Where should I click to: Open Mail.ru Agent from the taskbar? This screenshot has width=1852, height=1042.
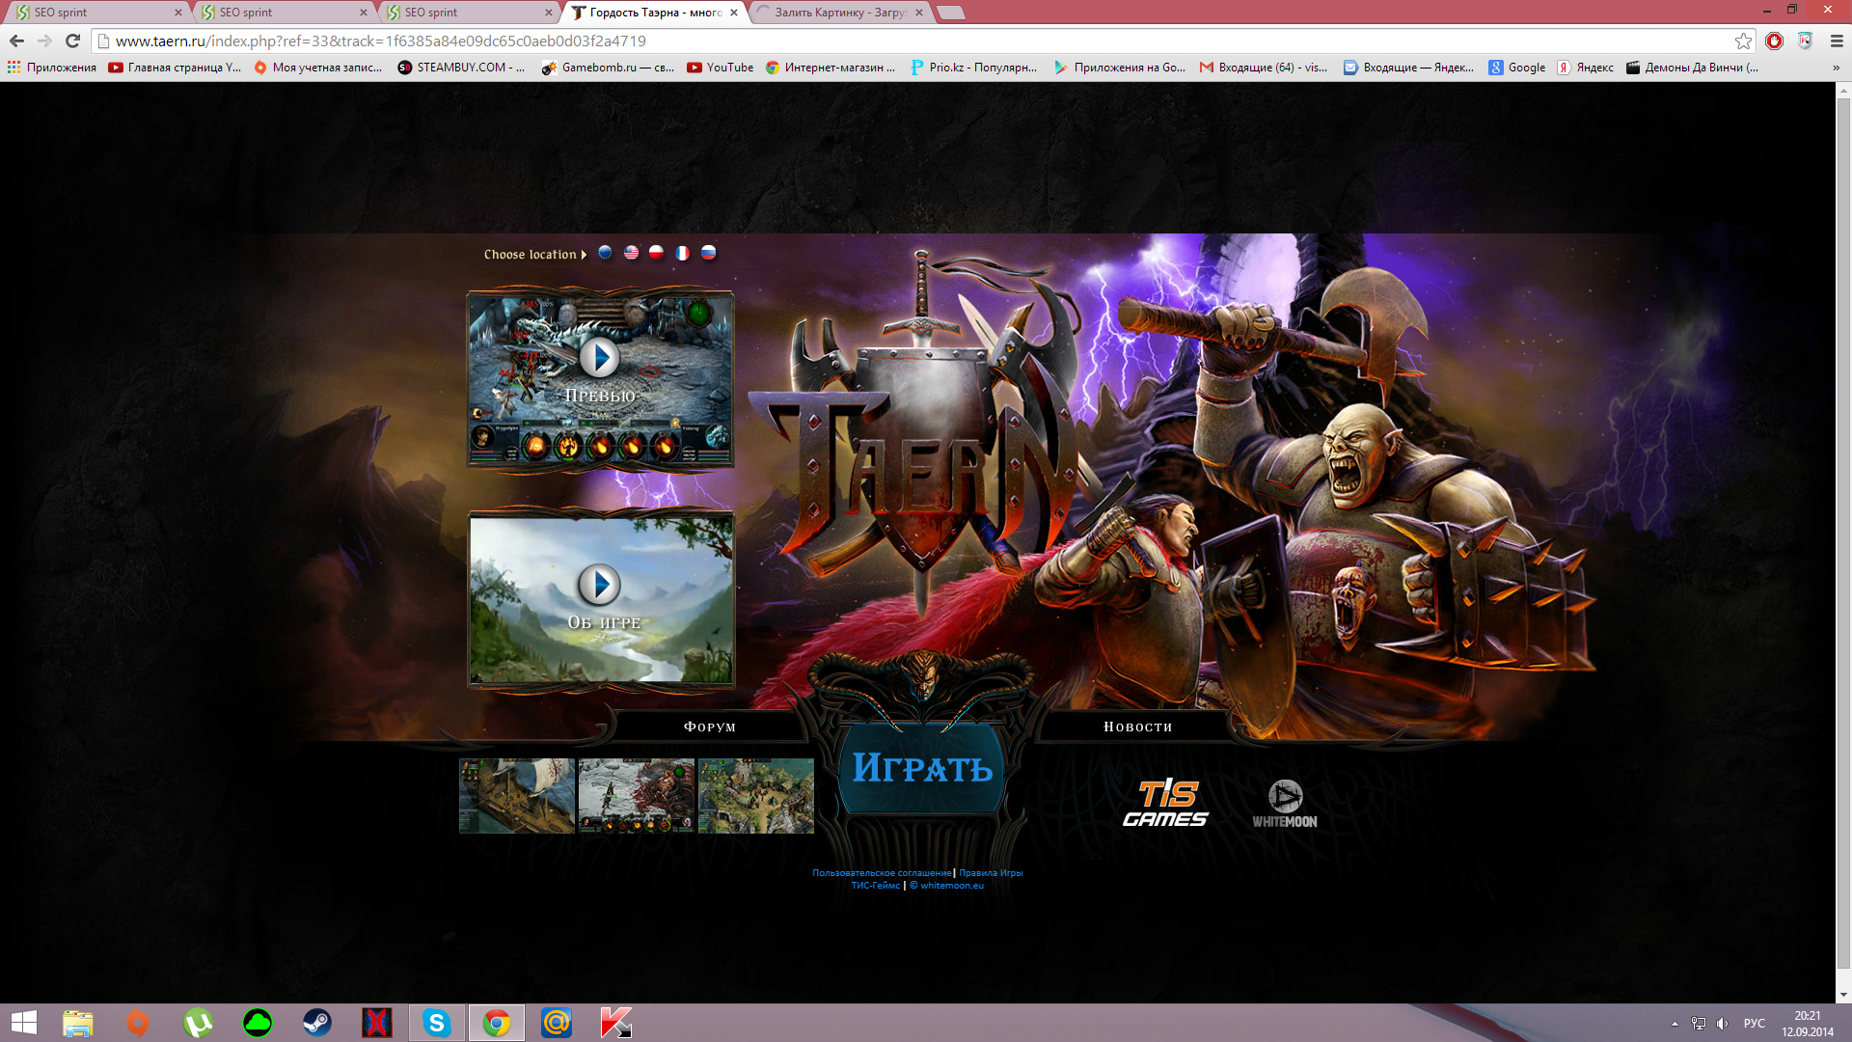click(557, 1023)
